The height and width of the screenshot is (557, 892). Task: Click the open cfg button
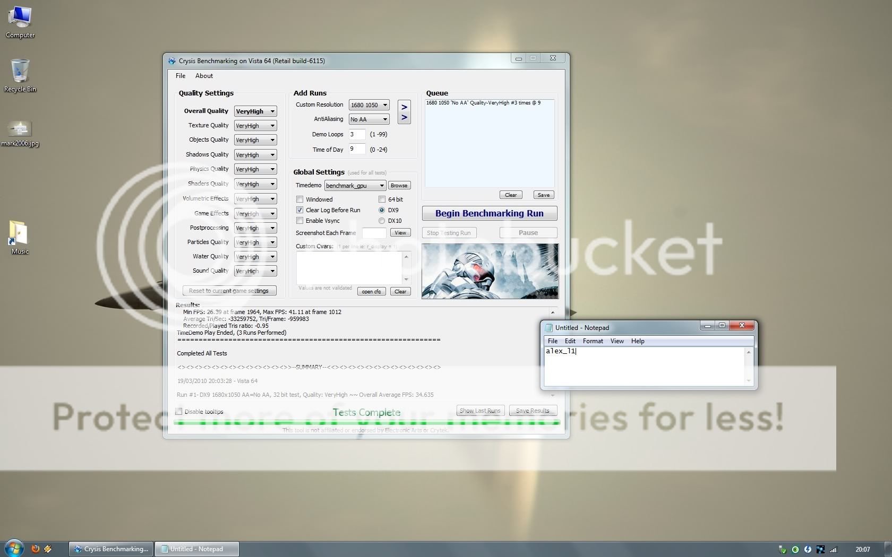click(x=372, y=292)
